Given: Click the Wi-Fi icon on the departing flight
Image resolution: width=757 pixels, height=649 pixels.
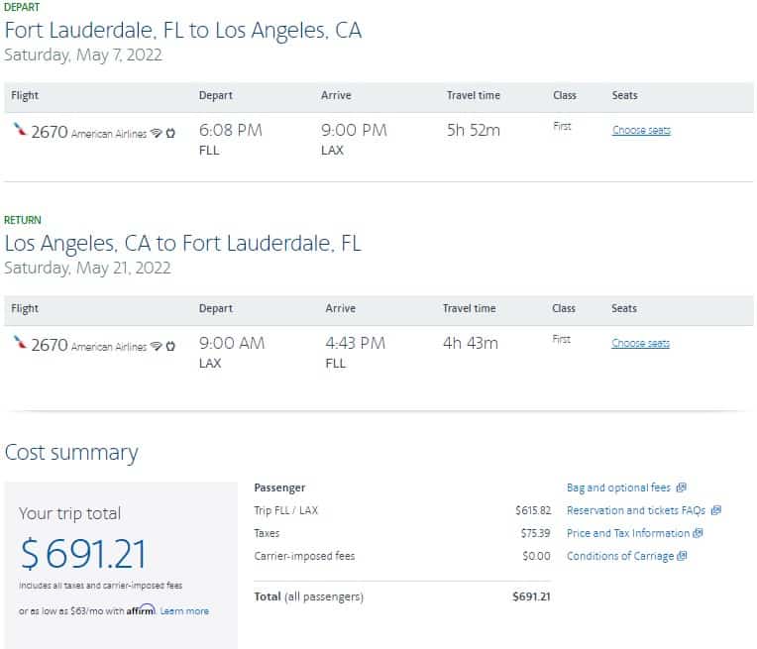Looking at the screenshot, I should [x=156, y=133].
